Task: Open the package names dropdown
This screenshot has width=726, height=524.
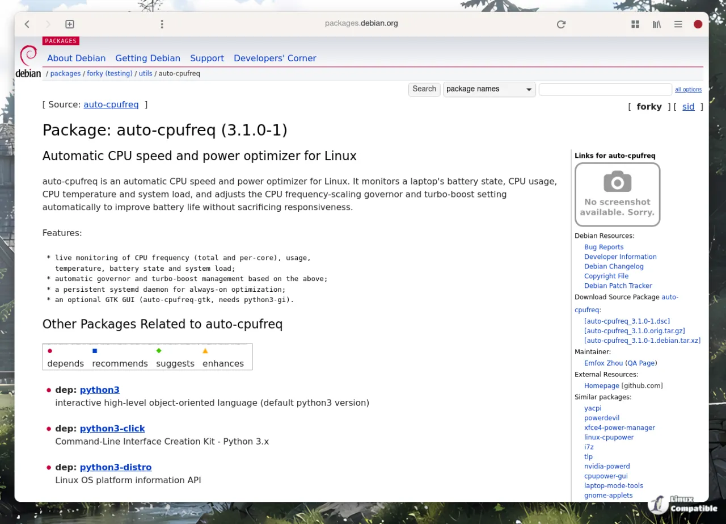Action: (x=489, y=89)
